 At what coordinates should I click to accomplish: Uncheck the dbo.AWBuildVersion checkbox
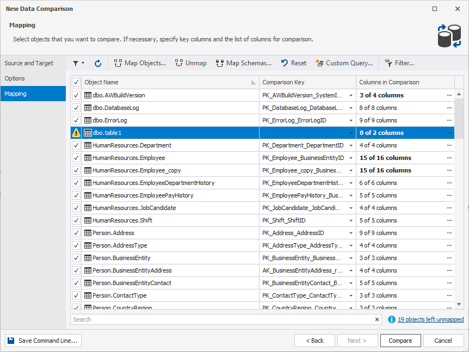coord(76,95)
